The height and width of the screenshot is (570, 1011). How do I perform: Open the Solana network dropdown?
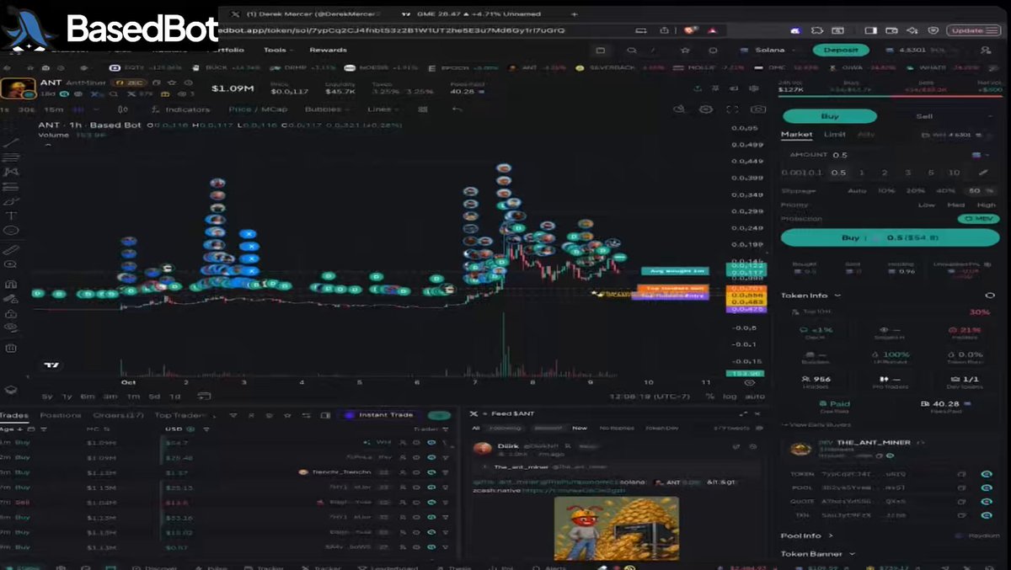(x=768, y=51)
